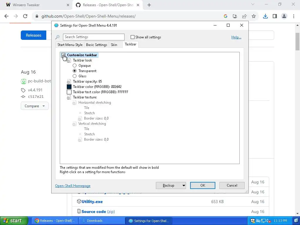Open the pc-build-bot author link
This screenshot has width=300, height=225.
tap(39, 81)
